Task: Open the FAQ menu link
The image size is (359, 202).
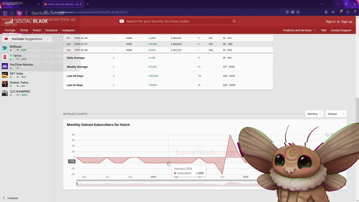Action: 324,30
